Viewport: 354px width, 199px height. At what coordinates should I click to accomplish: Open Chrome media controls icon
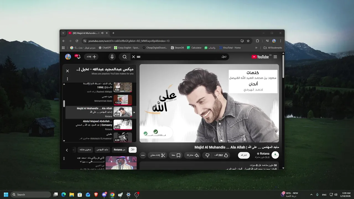[267, 41]
